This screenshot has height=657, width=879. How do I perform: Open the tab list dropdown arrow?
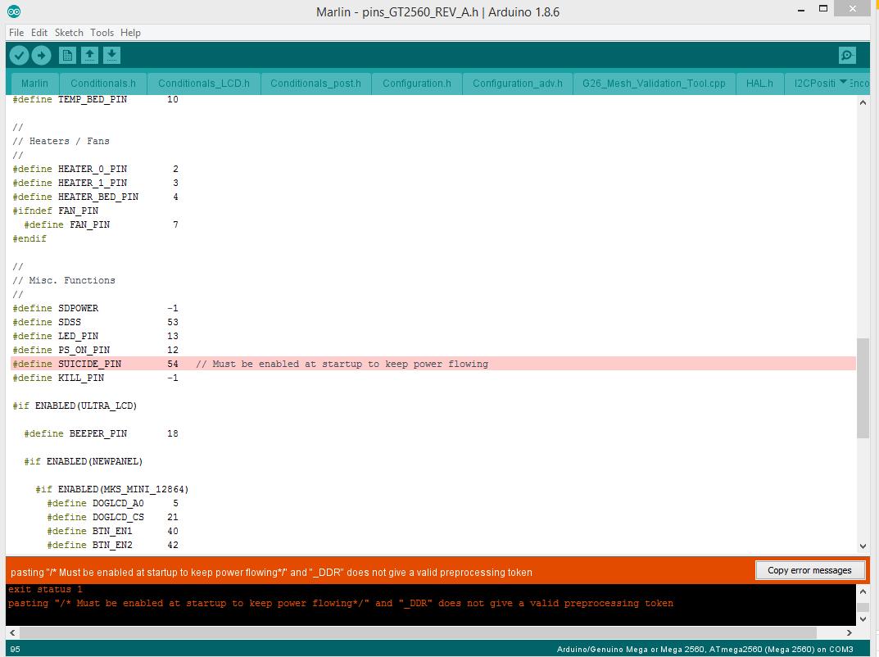click(x=843, y=82)
